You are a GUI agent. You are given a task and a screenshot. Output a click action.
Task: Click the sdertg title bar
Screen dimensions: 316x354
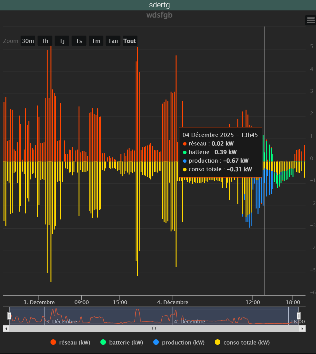[x=159, y=5]
